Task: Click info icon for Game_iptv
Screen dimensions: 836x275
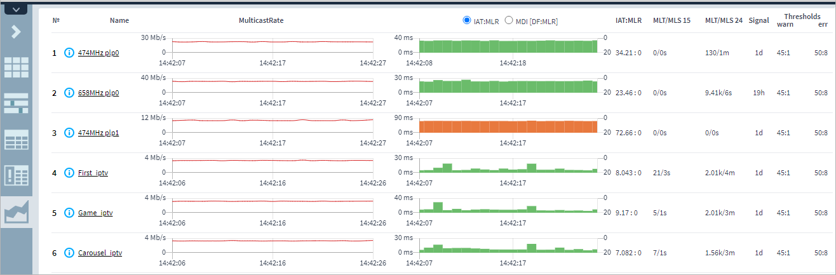Action: [x=69, y=213]
